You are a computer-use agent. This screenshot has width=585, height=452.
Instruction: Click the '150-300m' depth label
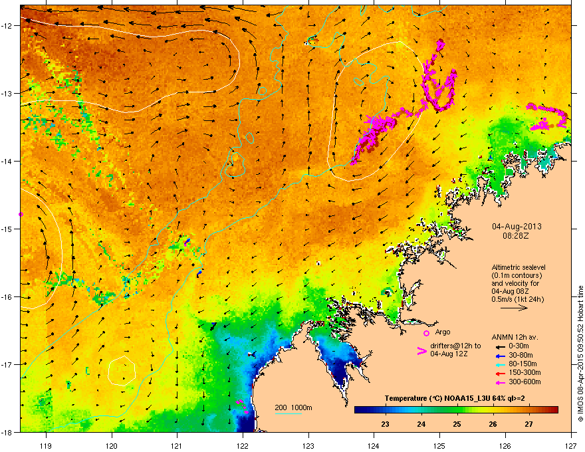tap(525, 372)
